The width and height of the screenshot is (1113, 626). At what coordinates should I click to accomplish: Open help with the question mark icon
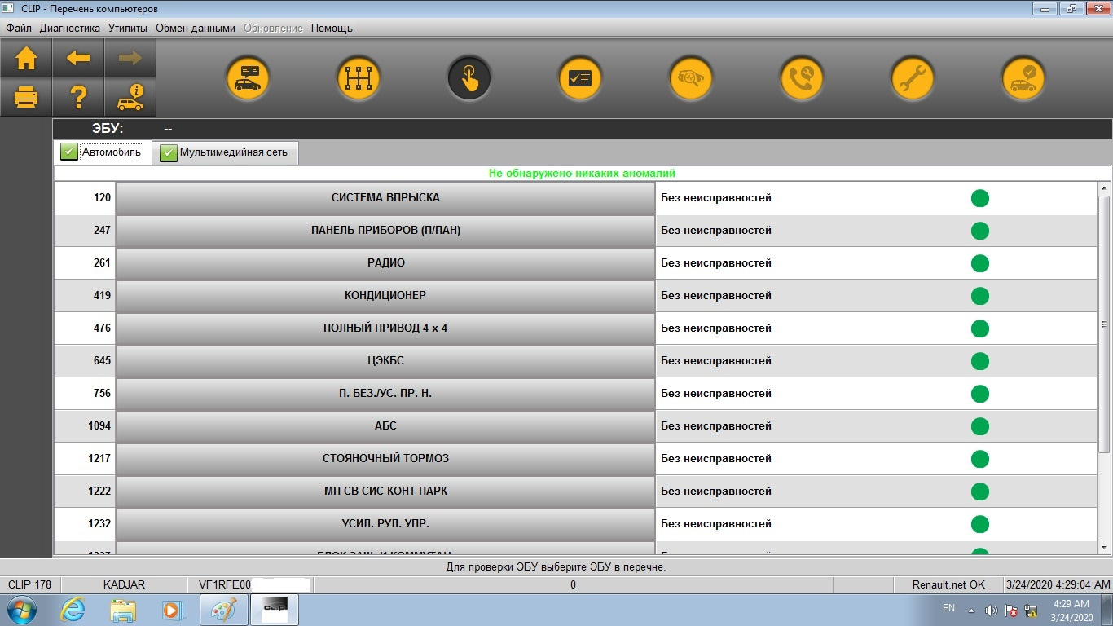click(x=78, y=97)
